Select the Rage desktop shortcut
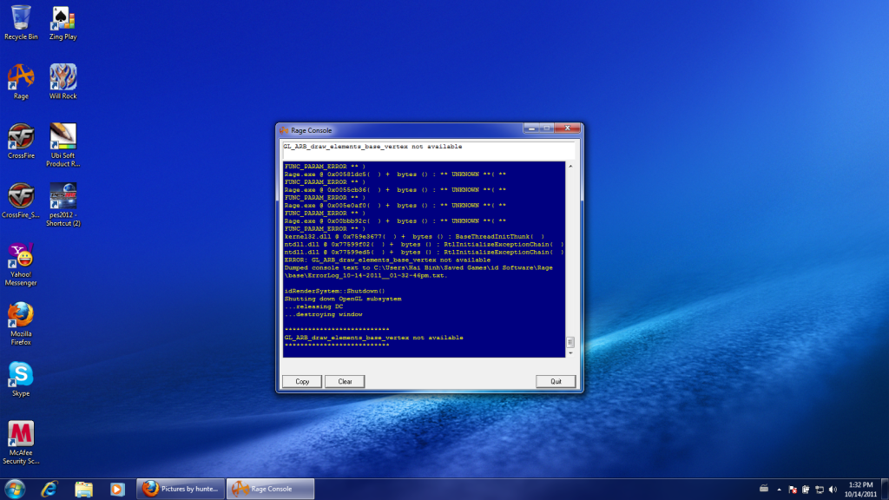The image size is (889, 500). click(21, 82)
